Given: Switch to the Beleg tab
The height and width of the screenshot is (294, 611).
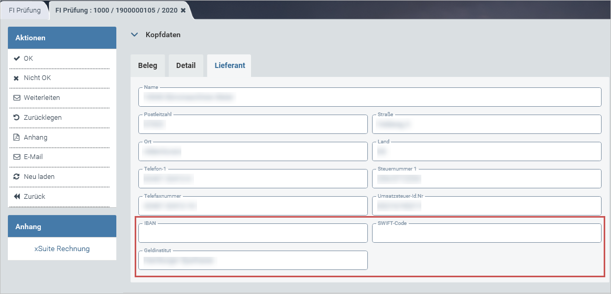Looking at the screenshot, I should click(147, 65).
